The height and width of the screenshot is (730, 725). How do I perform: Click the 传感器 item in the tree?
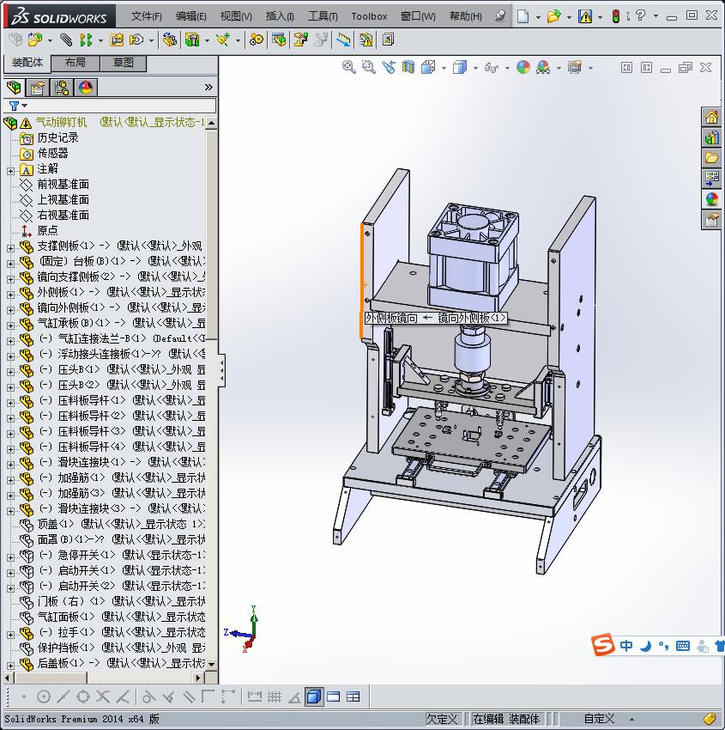click(x=52, y=153)
